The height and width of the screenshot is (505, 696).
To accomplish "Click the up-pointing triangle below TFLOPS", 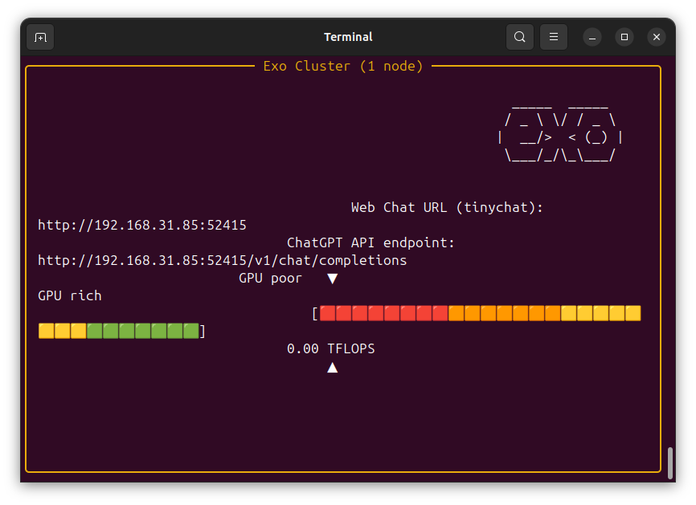I will tap(332, 367).
